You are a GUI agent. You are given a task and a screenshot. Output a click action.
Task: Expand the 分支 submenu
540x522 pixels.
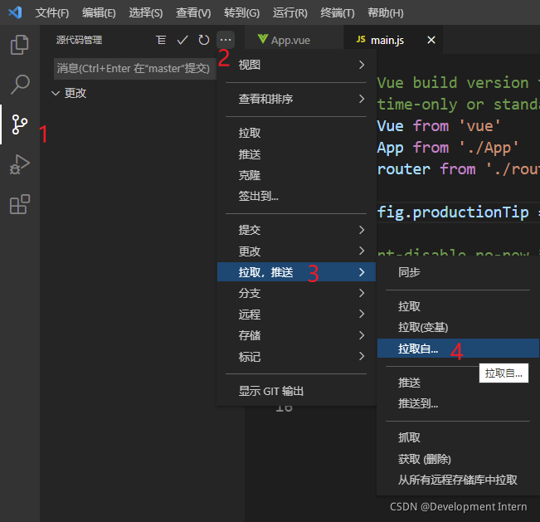(296, 293)
